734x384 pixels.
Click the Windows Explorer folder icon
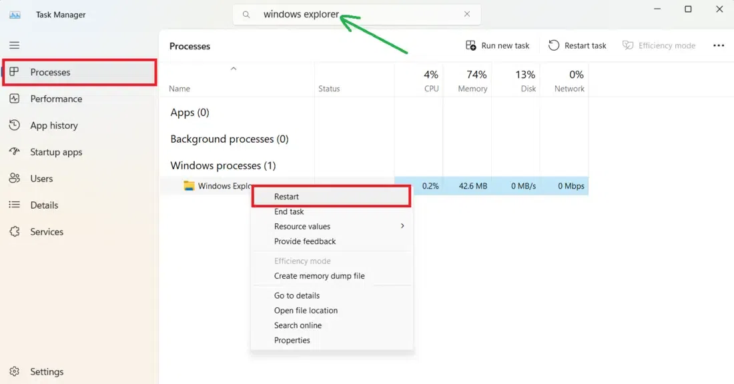point(189,186)
